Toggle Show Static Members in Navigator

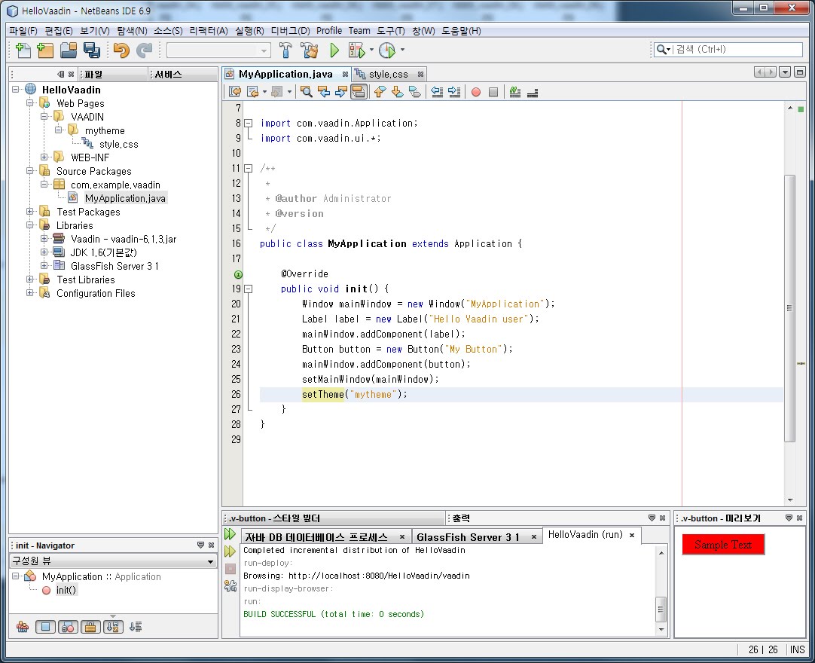(68, 627)
